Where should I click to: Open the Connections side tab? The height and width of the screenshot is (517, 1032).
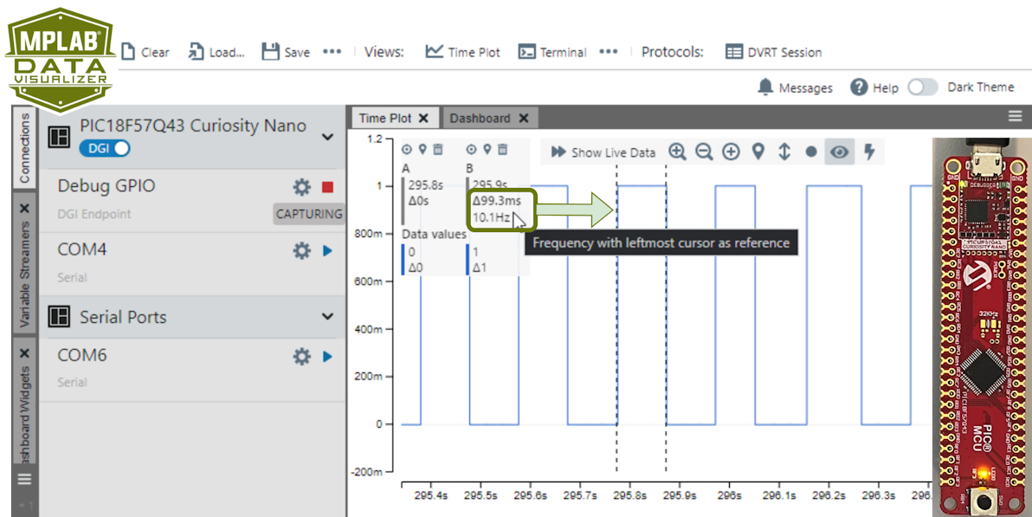coord(24,147)
